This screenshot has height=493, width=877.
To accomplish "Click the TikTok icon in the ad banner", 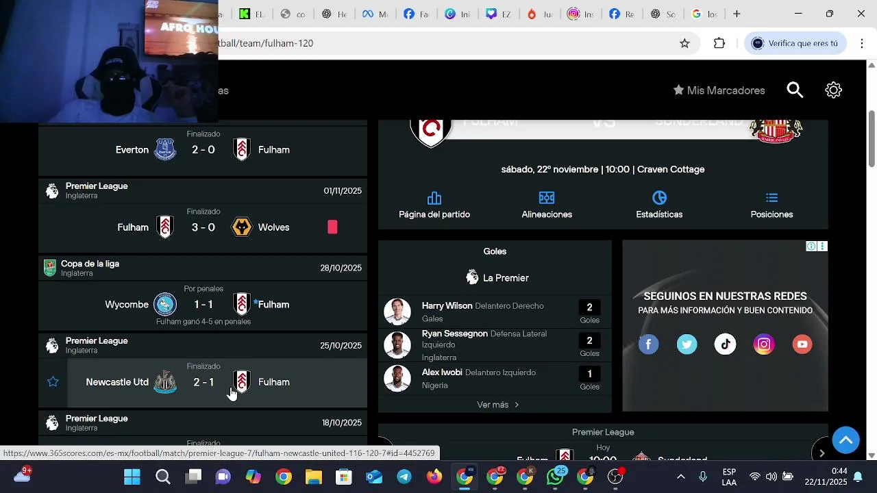I will tap(726, 344).
